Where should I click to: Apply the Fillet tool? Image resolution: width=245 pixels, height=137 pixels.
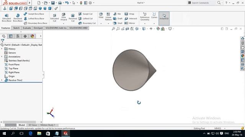pos(101,16)
